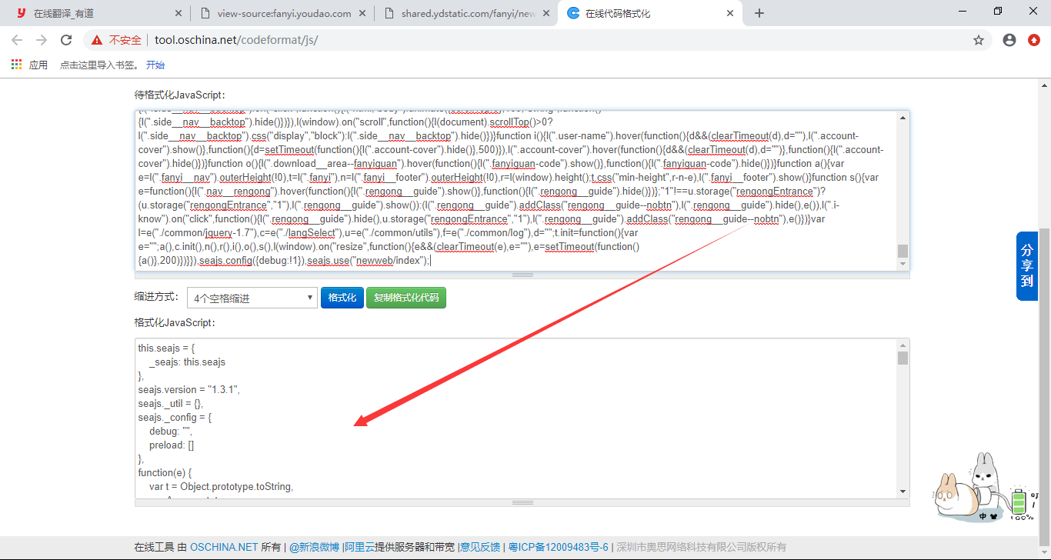Viewport: 1051px width, 560px height.
Task: Click the output area scrollbar thumb
Action: coord(903,358)
